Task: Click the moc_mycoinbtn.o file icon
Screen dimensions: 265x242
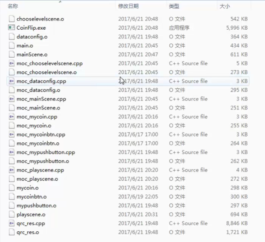Action: (12, 143)
